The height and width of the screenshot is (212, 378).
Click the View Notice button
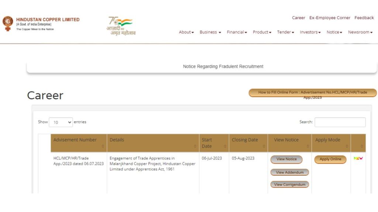(286, 159)
